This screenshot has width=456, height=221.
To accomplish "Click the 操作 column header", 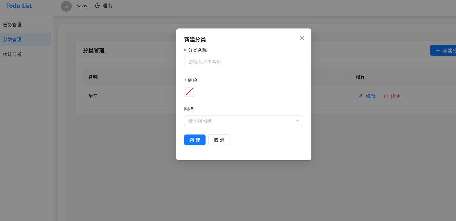I will coord(360,77).
